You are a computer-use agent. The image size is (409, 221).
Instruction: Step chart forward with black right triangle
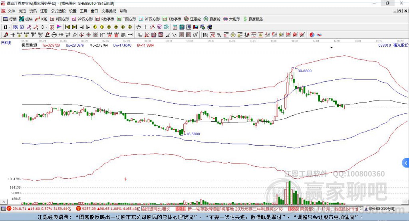tap(88, 27)
